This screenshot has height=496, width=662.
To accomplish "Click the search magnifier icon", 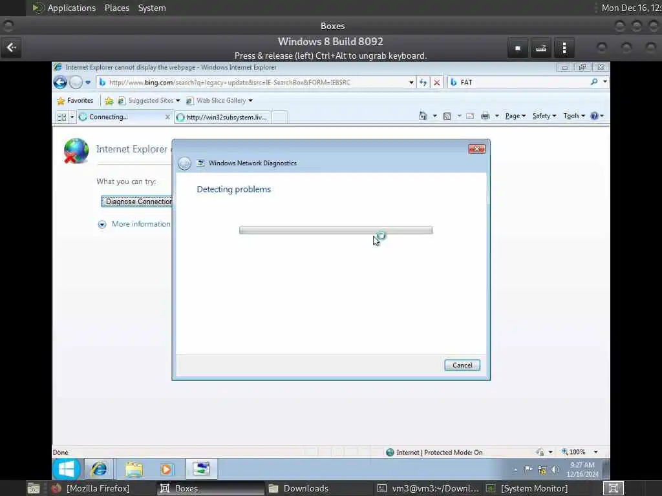I will coord(595,82).
